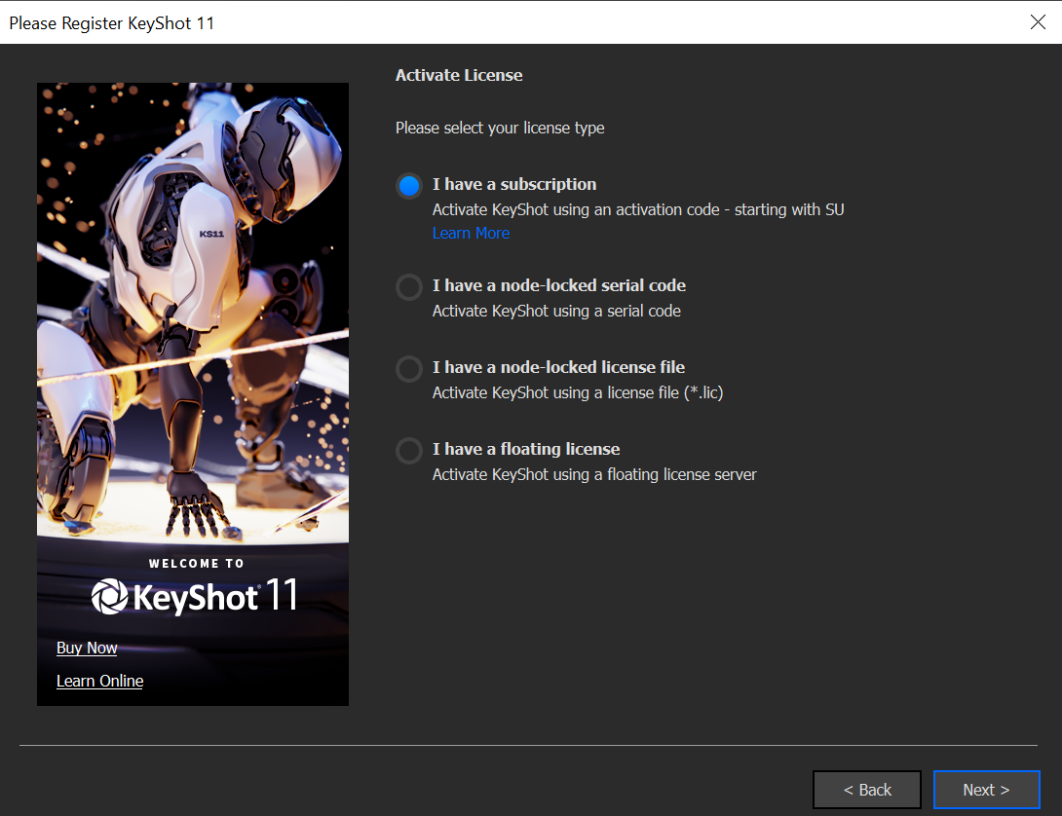Screen dimensions: 1062x816
Task: Close the registration dialog
Action: coord(1038,22)
